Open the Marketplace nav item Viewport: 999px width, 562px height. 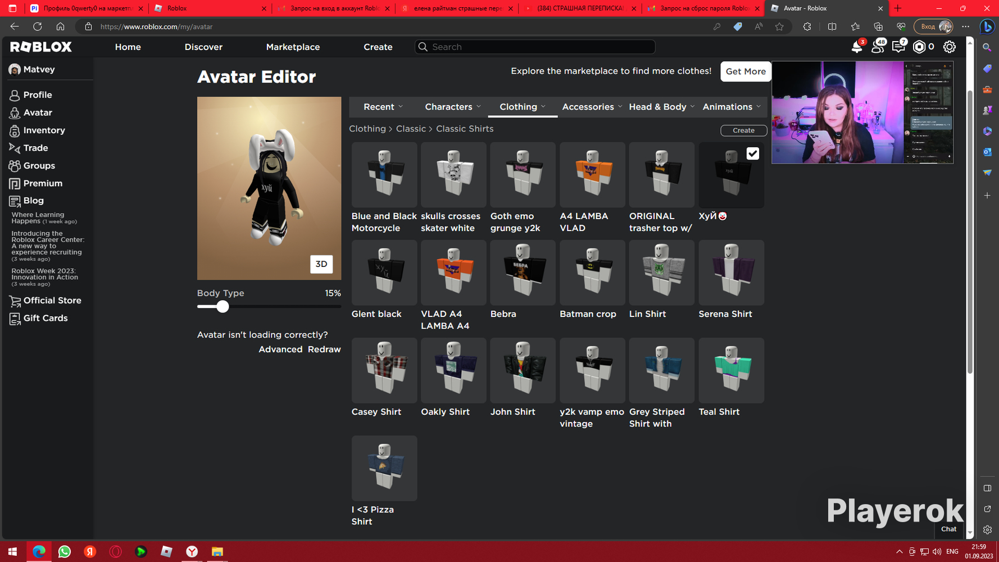click(293, 47)
